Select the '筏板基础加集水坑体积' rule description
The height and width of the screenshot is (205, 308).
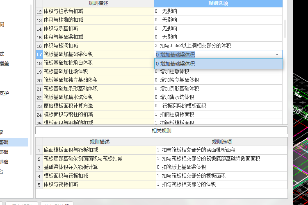[98, 97]
